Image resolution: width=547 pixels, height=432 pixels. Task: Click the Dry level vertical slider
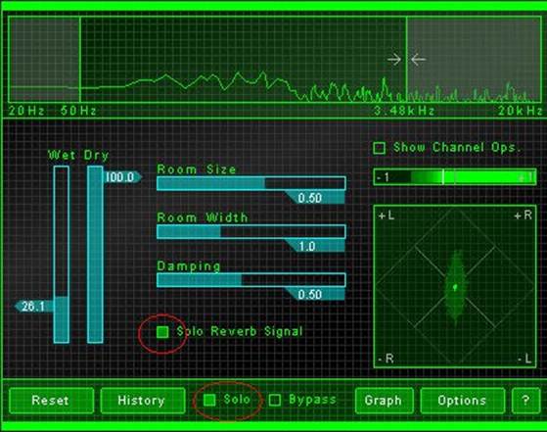pos(95,255)
